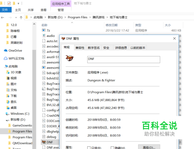Open the recent locations dropdown arrow
194x149 pixels.
16,17
